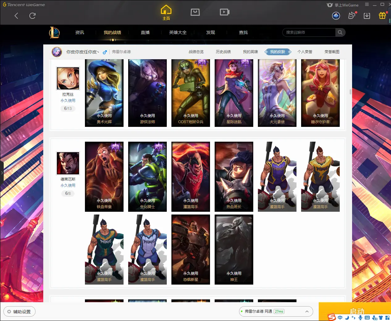Image resolution: width=391 pixels, height=321 pixels.
Task: Click the 德莱厄斯 champion portrait
Action: click(x=68, y=163)
